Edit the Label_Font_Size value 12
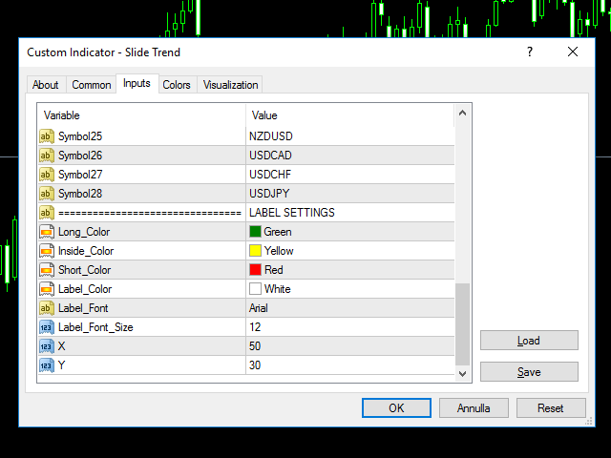 (348, 327)
